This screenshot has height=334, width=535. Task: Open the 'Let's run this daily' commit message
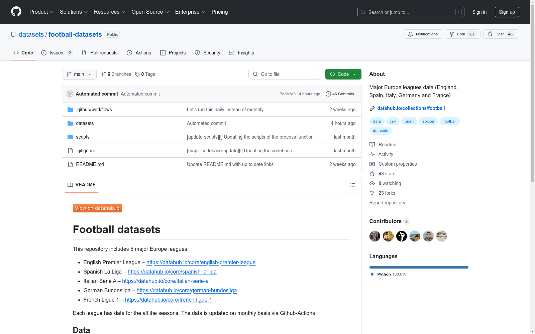226,110
